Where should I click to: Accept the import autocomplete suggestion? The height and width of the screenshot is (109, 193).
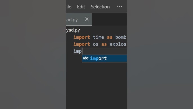point(104,58)
